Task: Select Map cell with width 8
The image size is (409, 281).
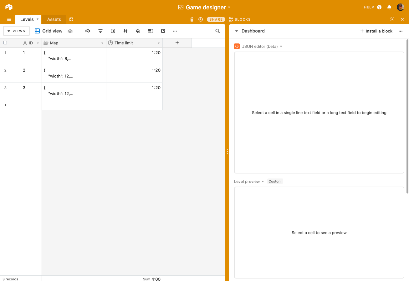Action: (74, 56)
